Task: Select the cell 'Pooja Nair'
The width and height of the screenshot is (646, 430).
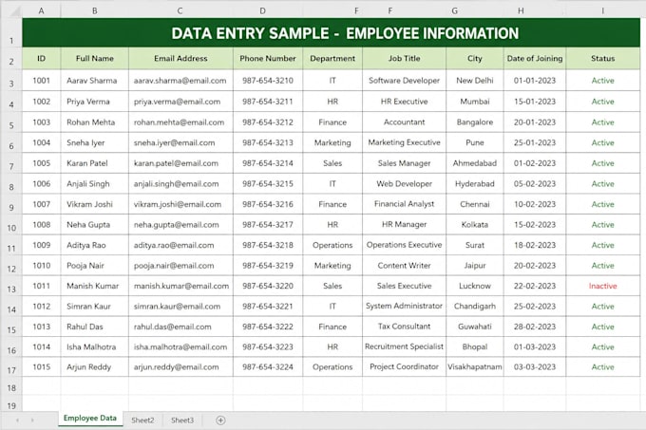Action: tap(95, 266)
